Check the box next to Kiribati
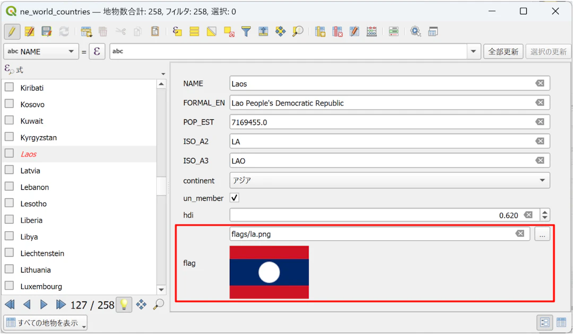573x334 pixels. [9, 87]
